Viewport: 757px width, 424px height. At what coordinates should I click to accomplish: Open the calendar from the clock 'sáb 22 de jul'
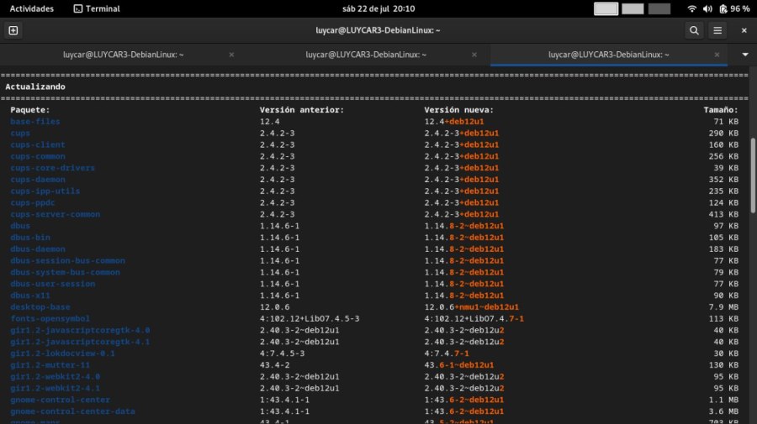coord(378,8)
